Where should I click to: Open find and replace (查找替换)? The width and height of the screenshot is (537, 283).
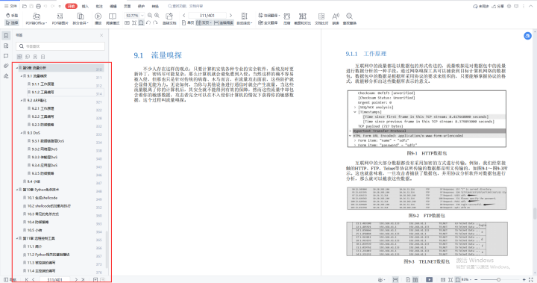[x=349, y=19]
